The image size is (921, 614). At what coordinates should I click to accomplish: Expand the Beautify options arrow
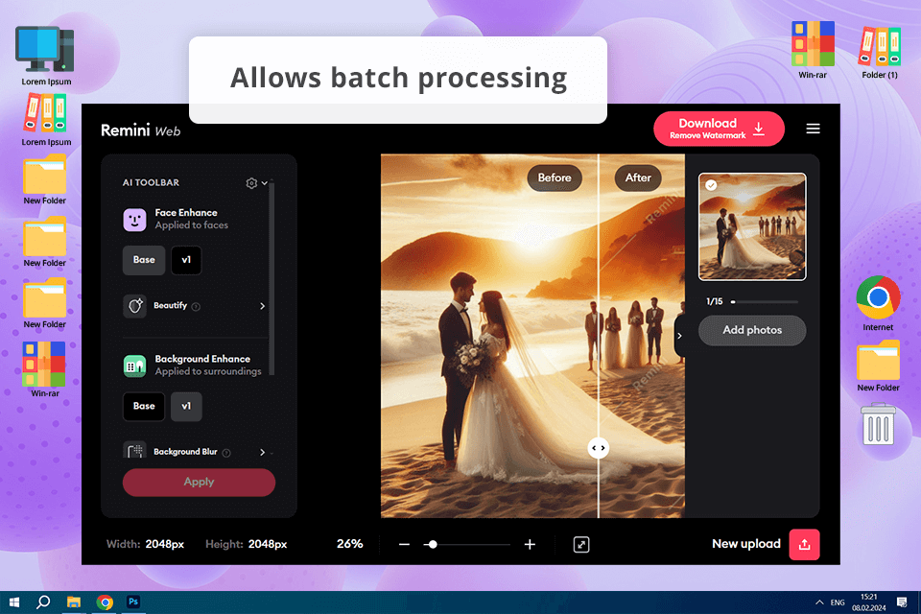[x=262, y=306]
